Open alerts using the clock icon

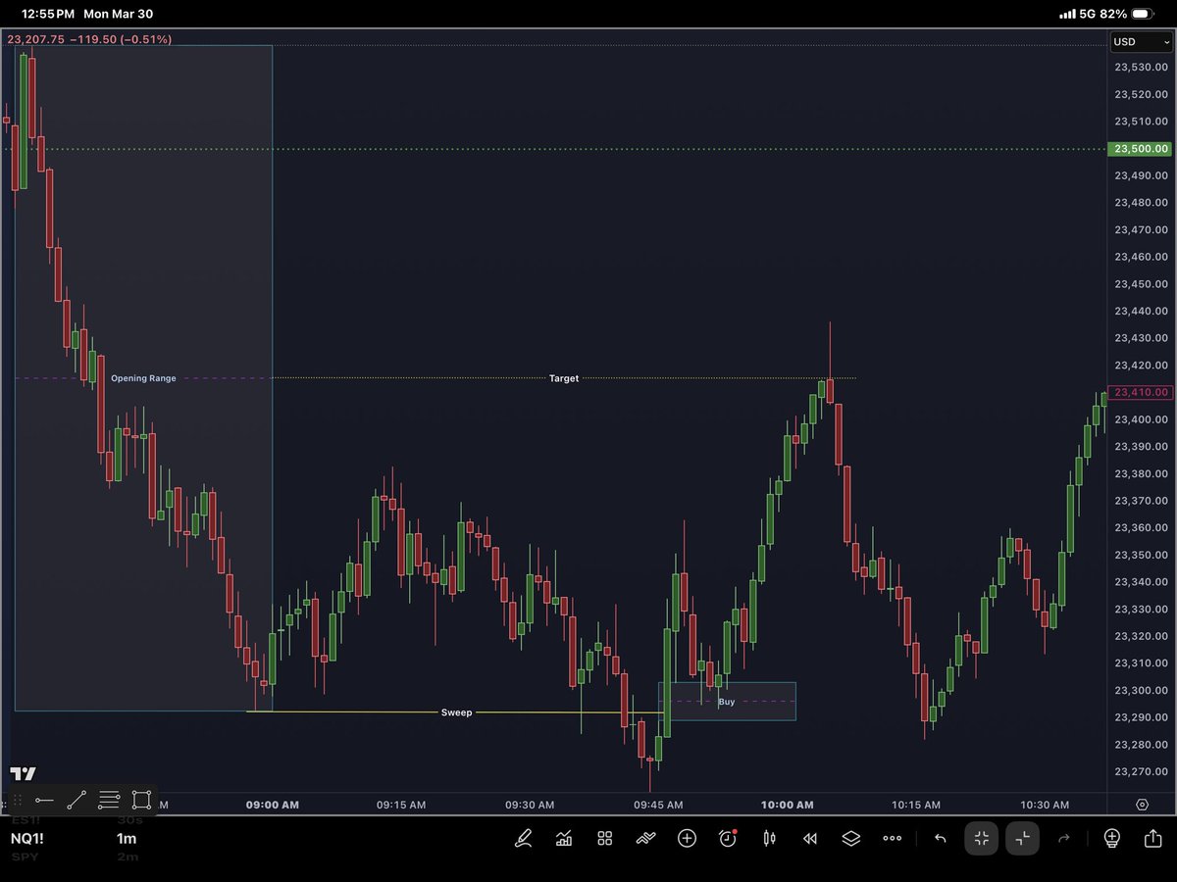tap(727, 839)
